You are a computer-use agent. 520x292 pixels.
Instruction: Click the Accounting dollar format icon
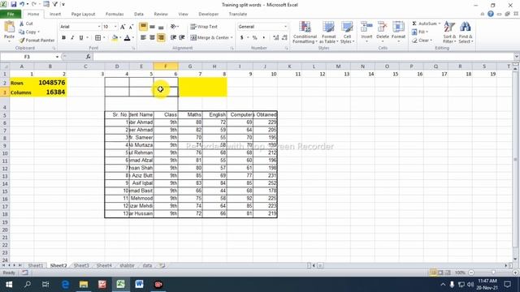pyautogui.click(x=242, y=38)
